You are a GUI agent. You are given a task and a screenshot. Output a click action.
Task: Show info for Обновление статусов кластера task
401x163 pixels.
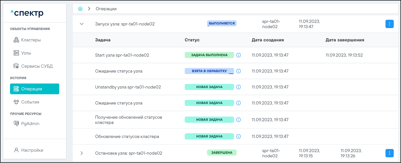238,136
